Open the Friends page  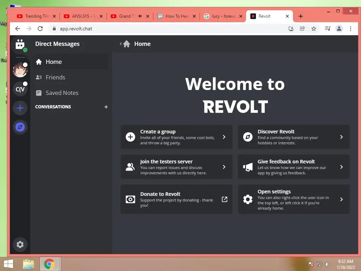tap(70, 77)
